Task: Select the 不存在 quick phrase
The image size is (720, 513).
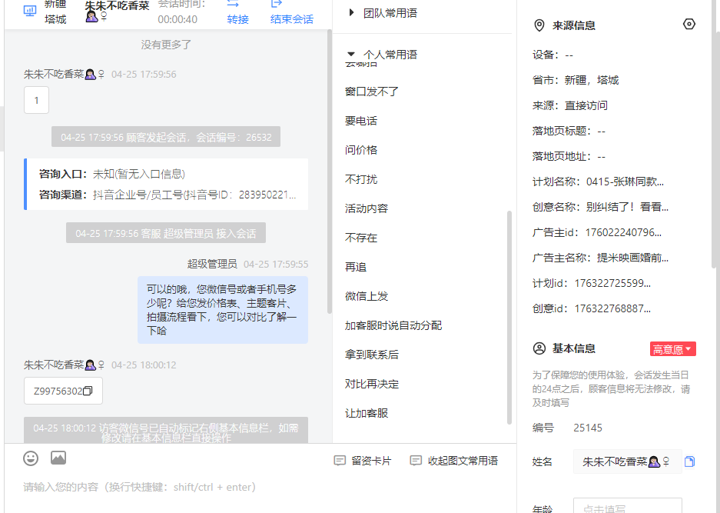Action: coord(361,238)
